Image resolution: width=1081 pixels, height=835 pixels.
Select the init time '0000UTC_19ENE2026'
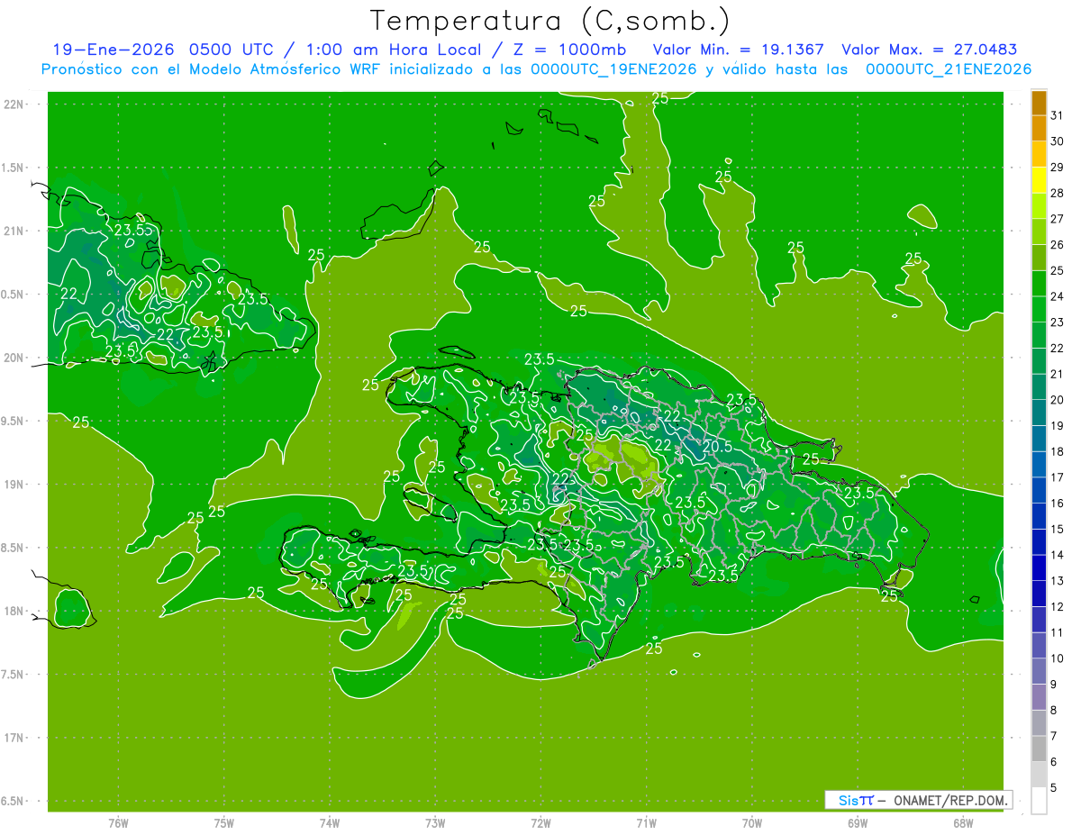pyautogui.click(x=613, y=69)
